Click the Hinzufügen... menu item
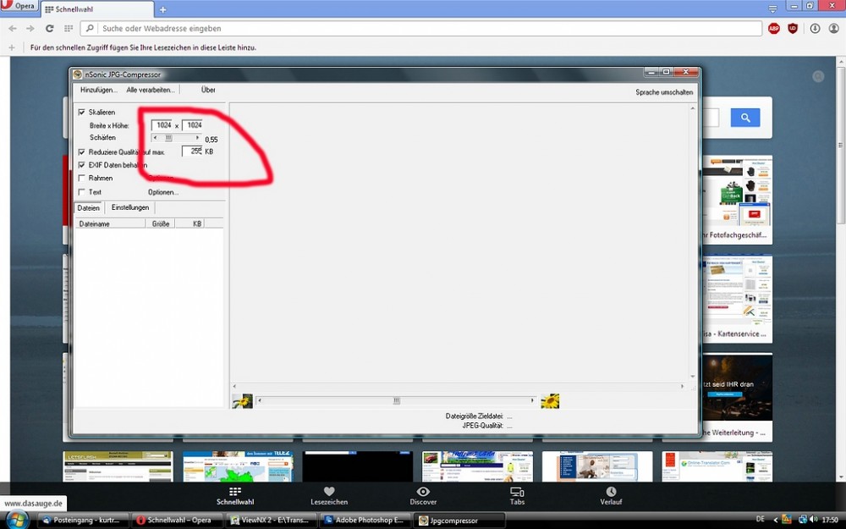This screenshot has width=846, height=529. [x=99, y=91]
